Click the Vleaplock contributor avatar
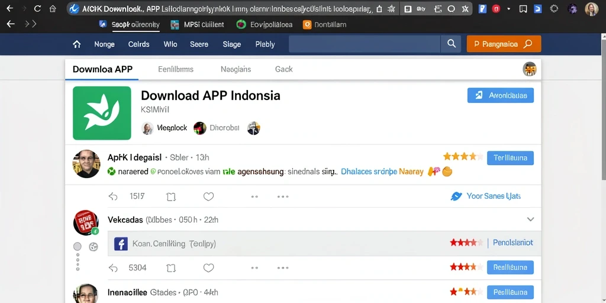 pyautogui.click(x=147, y=128)
